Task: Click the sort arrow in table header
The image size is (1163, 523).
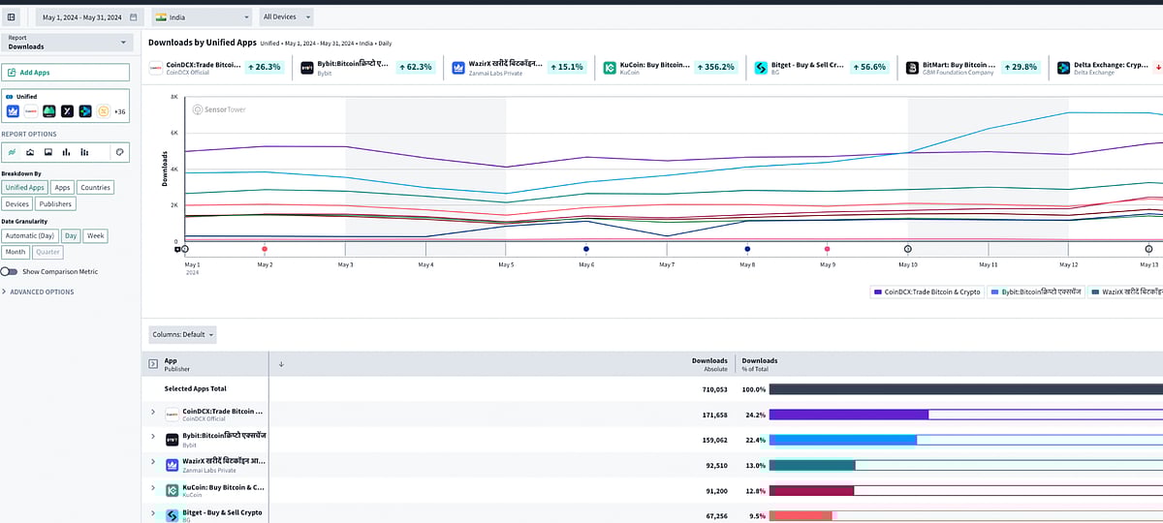Action: pos(281,364)
